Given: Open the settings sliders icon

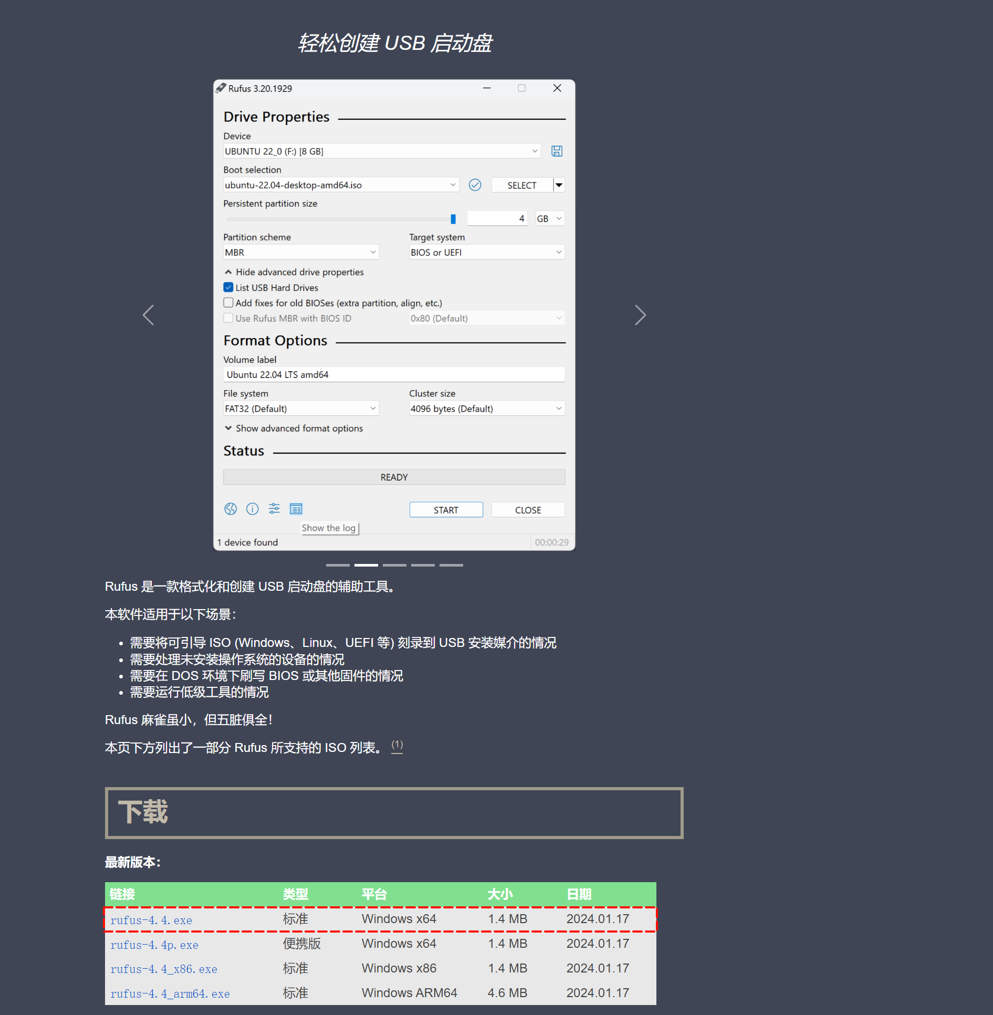Looking at the screenshot, I should point(274,509).
